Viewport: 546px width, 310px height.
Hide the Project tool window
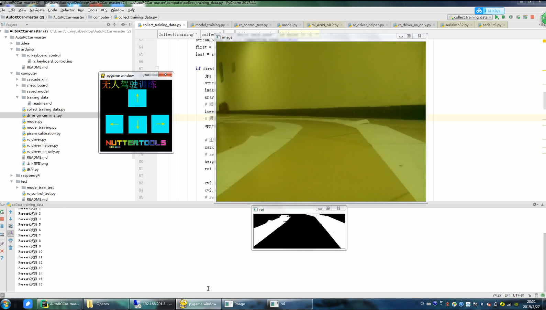coord(131,25)
